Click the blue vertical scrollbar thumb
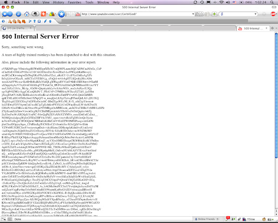Screen dimensions: 278x223 [x=276, y=95]
